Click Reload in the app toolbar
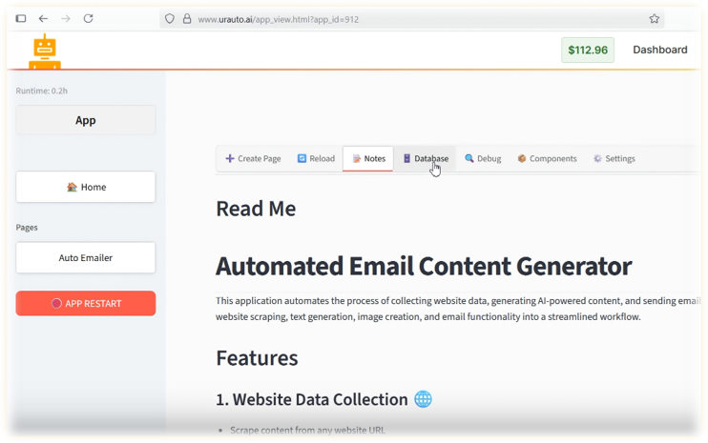Image resolution: width=708 pixels, height=443 pixels. click(x=316, y=159)
